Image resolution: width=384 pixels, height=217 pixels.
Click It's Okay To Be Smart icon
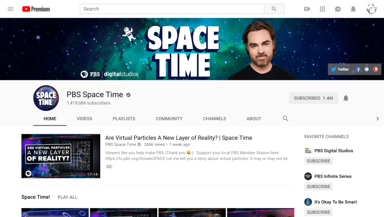coord(308,202)
